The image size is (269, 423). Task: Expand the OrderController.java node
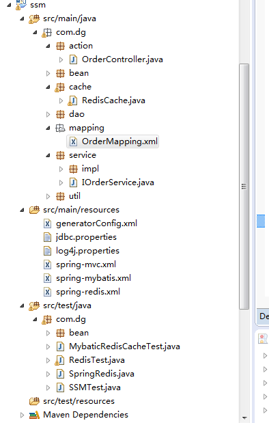pos(61,59)
